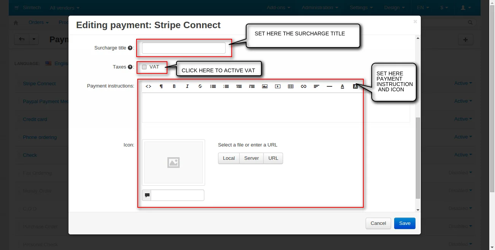Choose text background color in editor

[355, 86]
